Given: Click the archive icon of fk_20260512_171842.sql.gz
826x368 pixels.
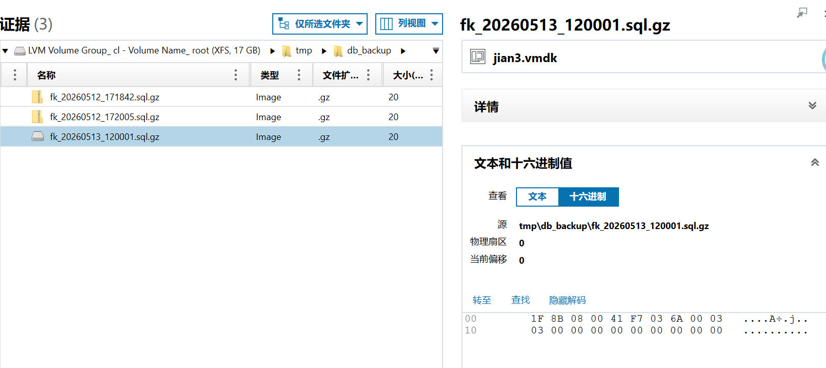Looking at the screenshot, I should coord(37,97).
